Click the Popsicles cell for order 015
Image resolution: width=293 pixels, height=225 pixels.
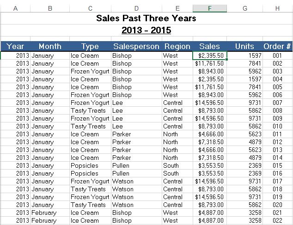click(x=91, y=165)
